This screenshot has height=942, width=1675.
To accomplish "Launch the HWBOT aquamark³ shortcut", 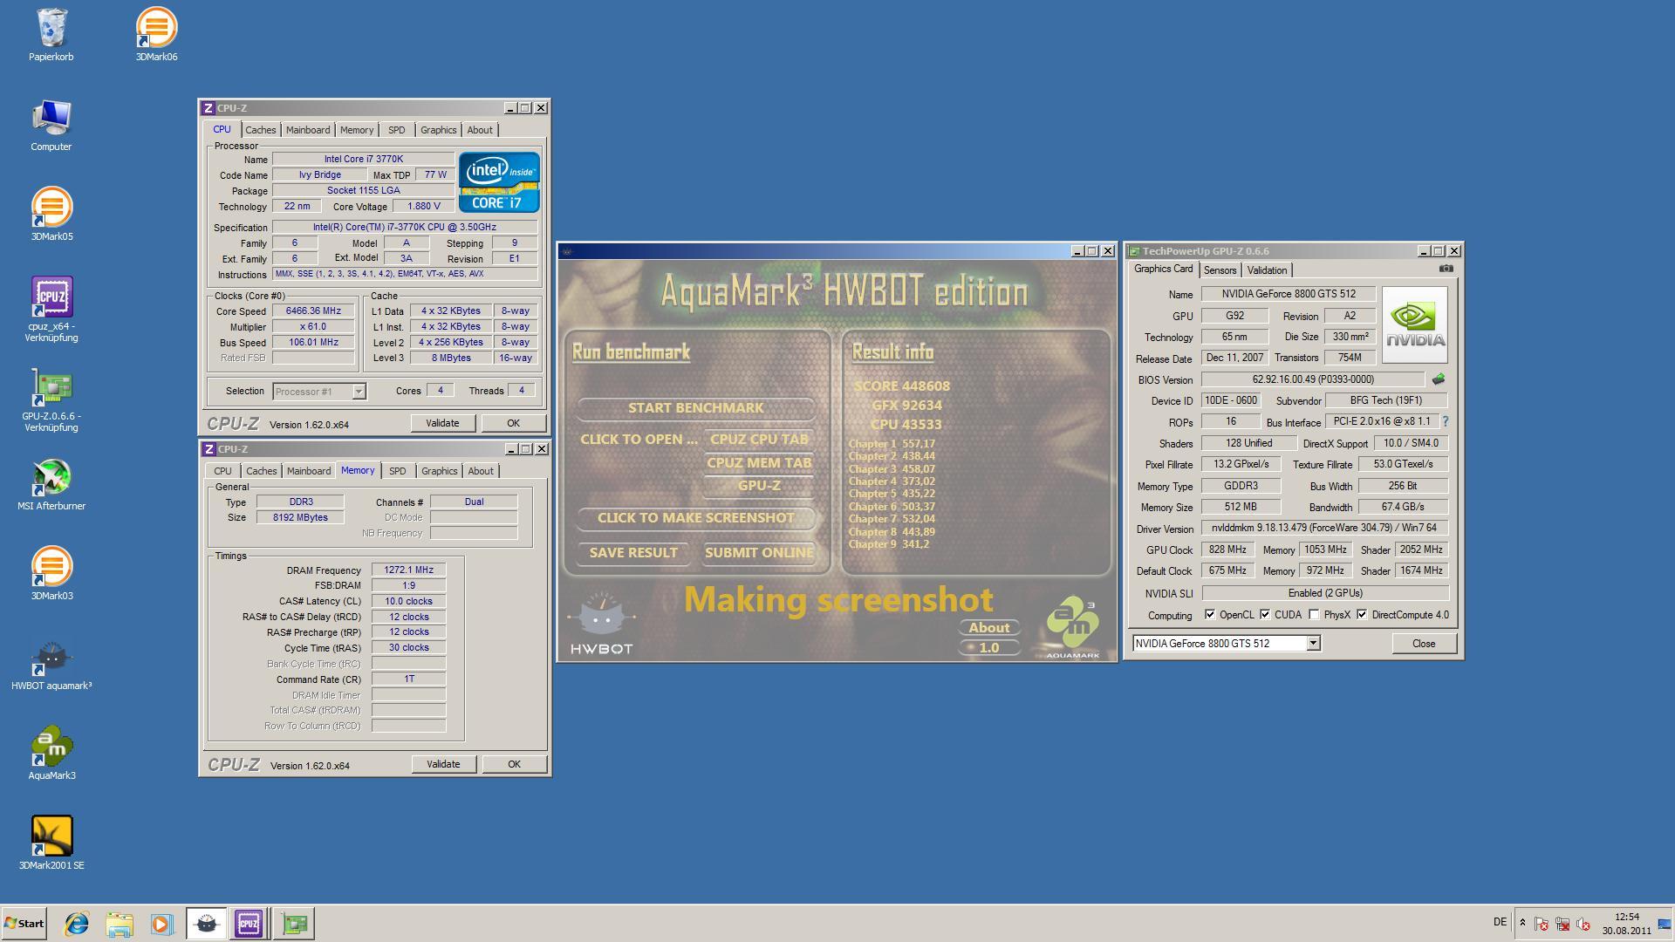I will click(x=51, y=664).
